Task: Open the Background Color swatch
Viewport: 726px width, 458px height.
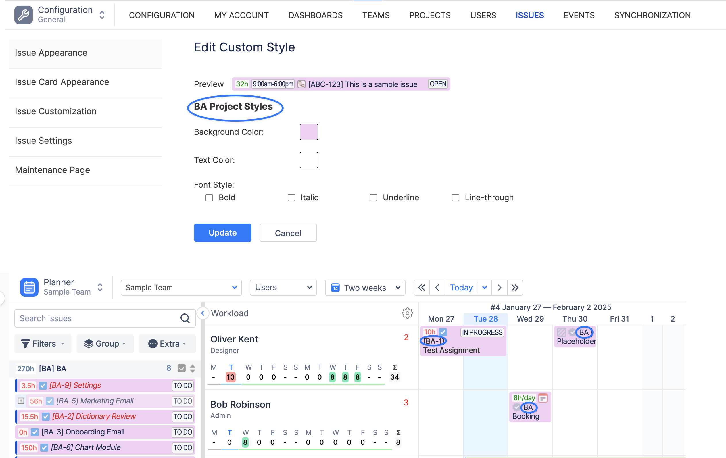Action: pos(309,132)
